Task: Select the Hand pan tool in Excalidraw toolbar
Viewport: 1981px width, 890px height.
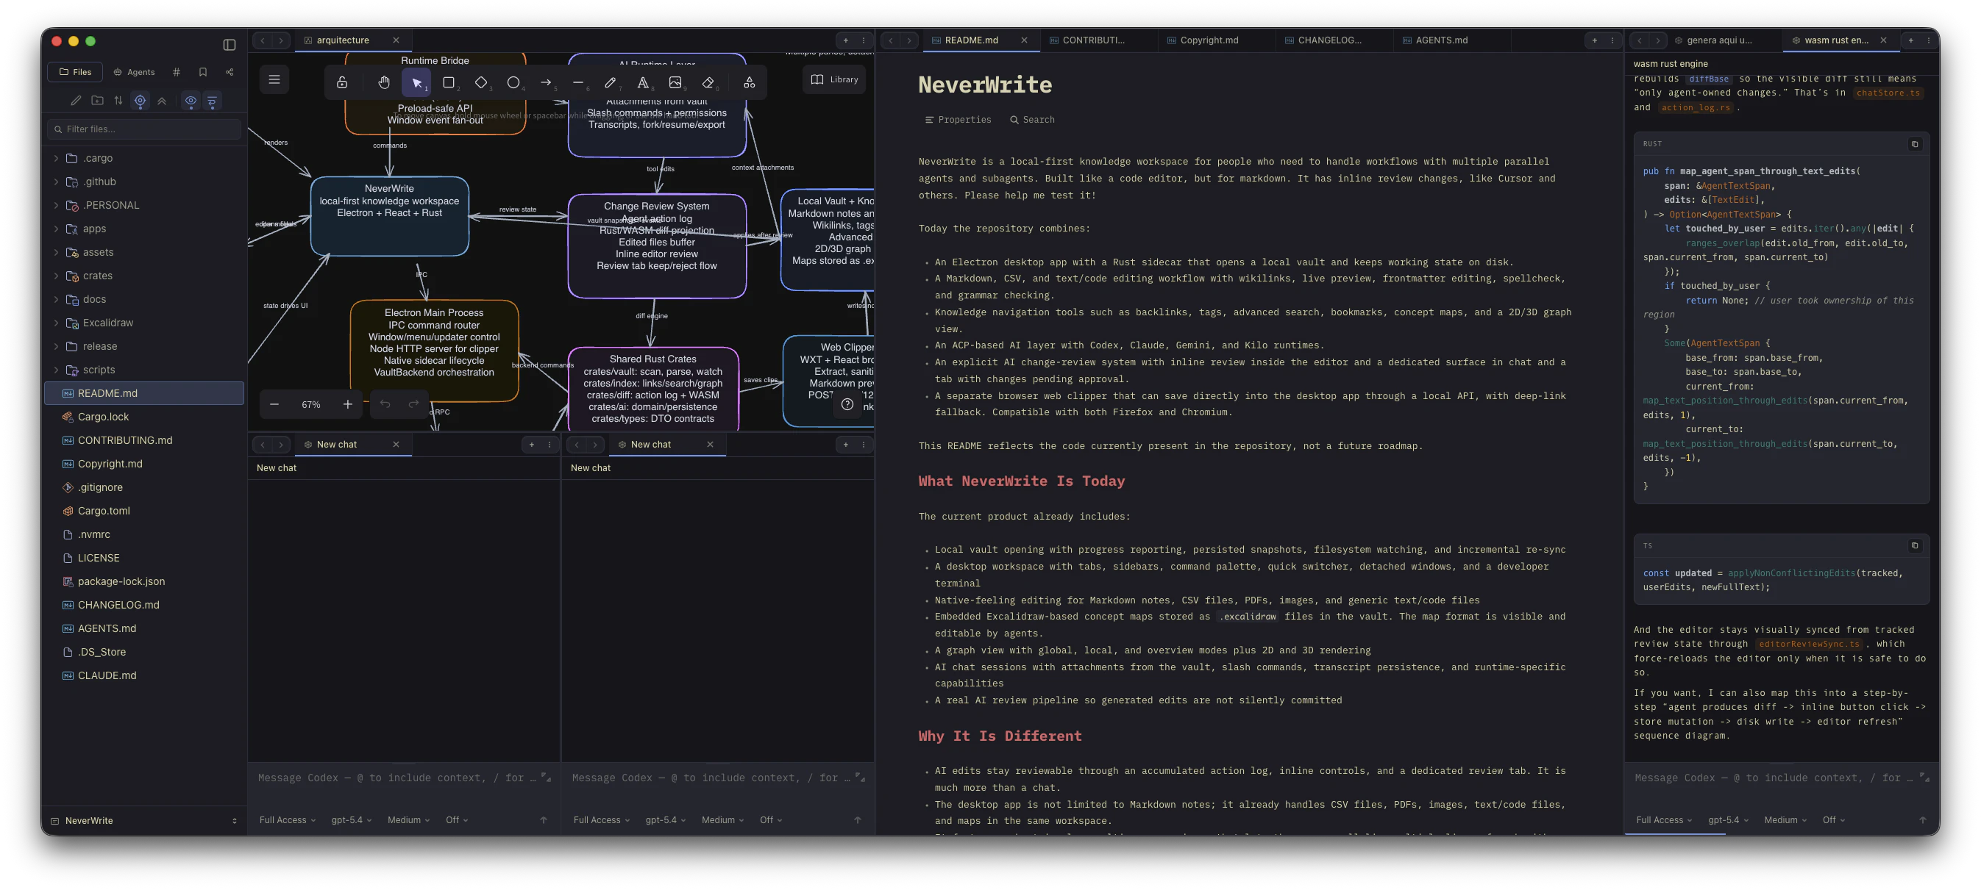Action: tap(384, 82)
